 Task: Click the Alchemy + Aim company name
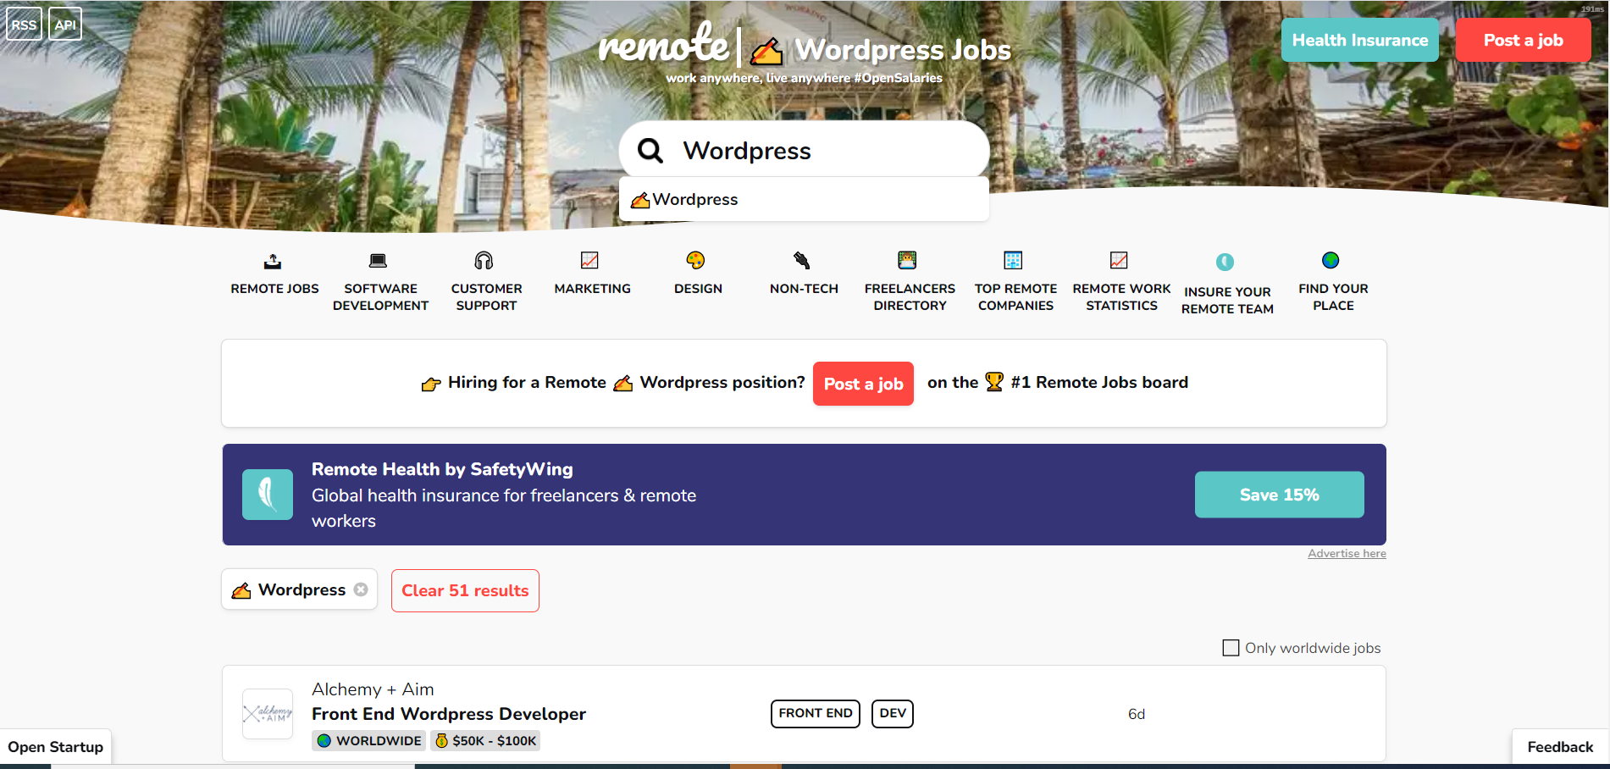(x=373, y=689)
